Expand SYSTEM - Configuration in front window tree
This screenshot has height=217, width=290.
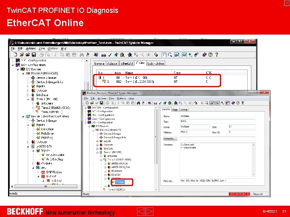(85, 108)
